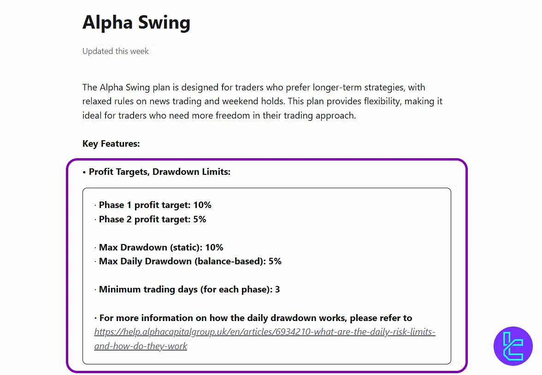Click the 10% value for Phase 1
This screenshot has height=375, width=542.
coord(202,205)
